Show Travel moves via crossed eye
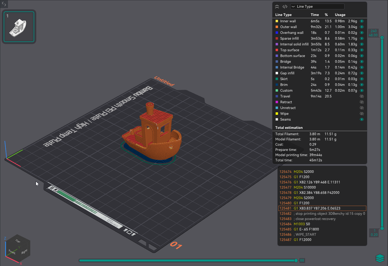Screen dimensions: 388x266 tap(362, 96)
